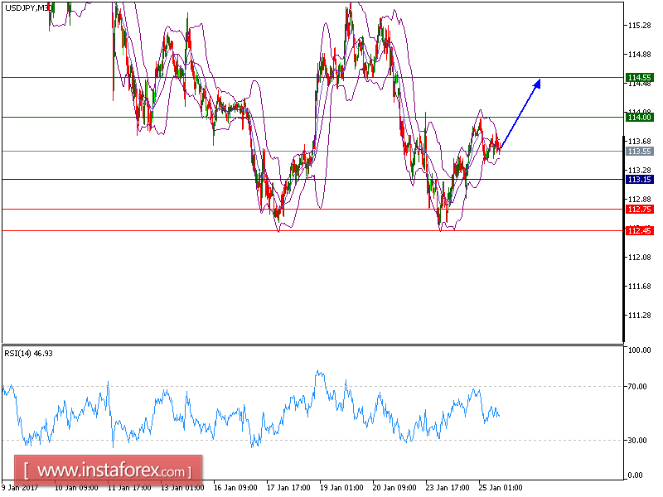Open the www.instaforex.com watermark link
This screenshot has height=497, width=663.
99,469
